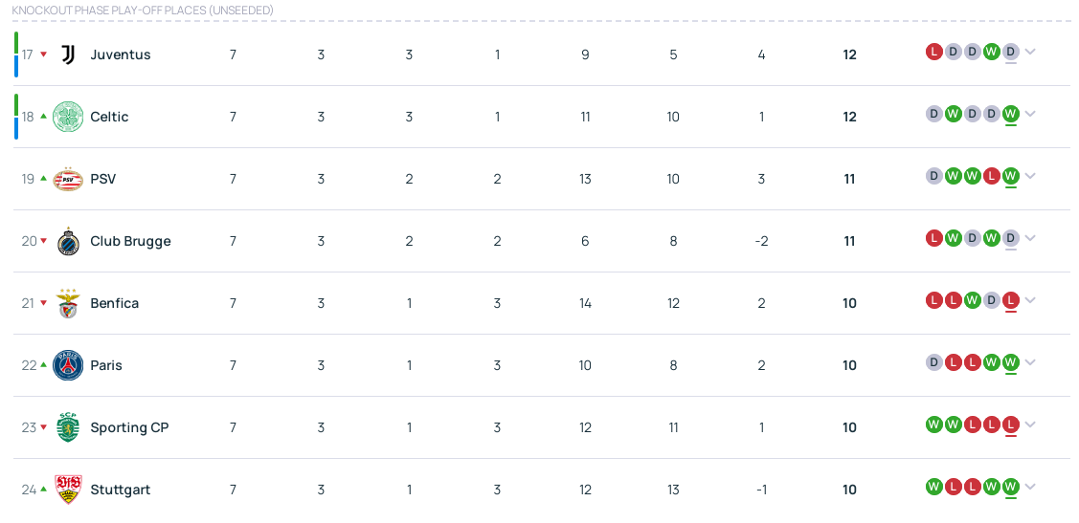
Task: Click the Paris Saint-Germain crest icon
Action: 68,365
